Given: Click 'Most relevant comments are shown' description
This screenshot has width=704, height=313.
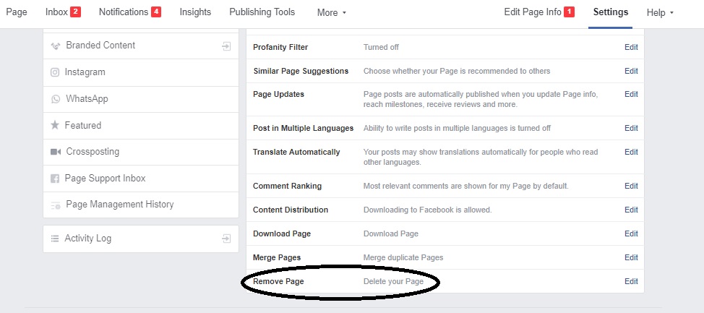Looking at the screenshot, I should point(466,186).
